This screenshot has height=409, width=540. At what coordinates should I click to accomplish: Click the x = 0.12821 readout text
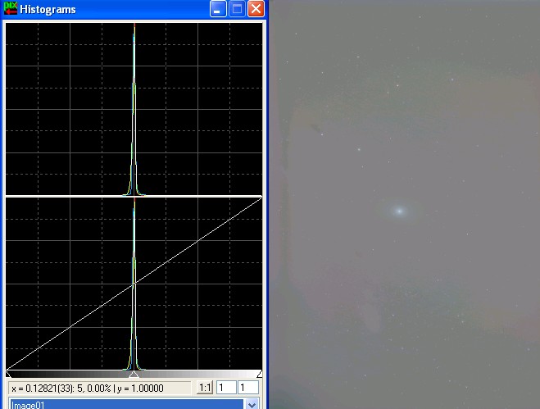coord(88,389)
